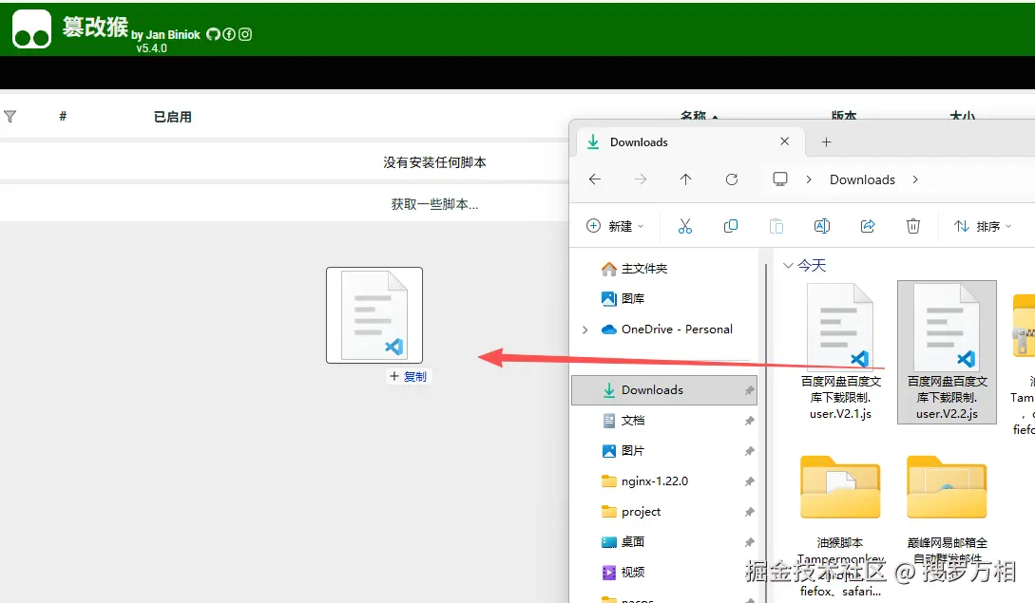Open the 新建 dropdown in Explorer toolbar

point(615,226)
